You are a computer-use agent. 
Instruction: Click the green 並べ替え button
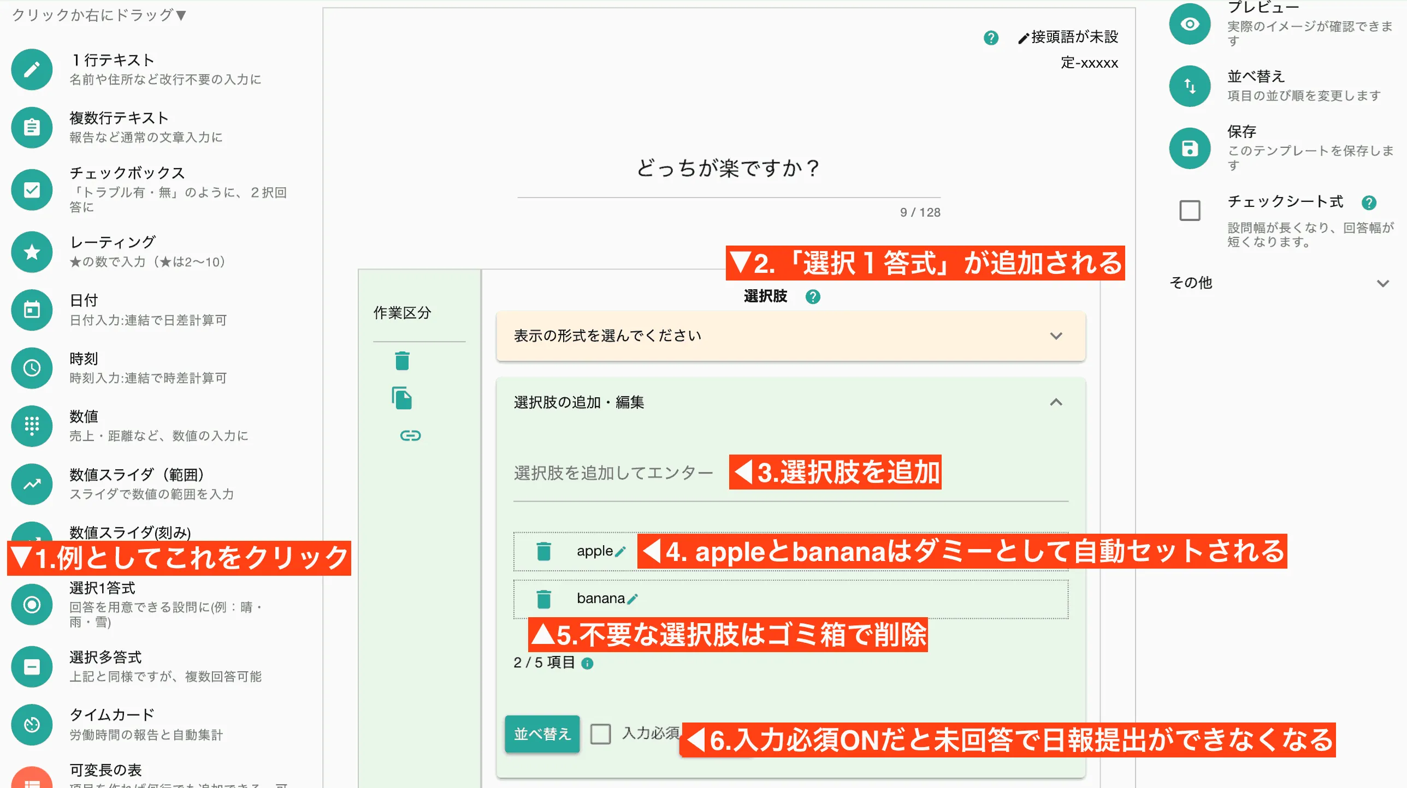[x=541, y=734]
